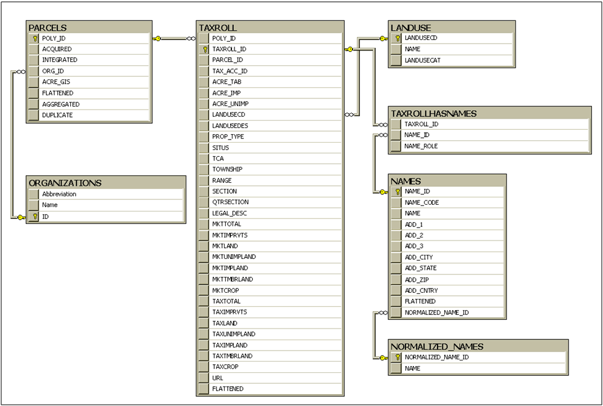Select the NAME_CODE column in NAMES

click(447, 202)
